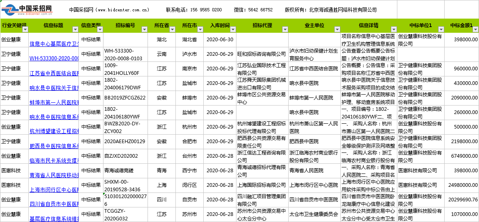Open the 业主单位 filter dropdown
479x222 pixels.
[336, 30]
